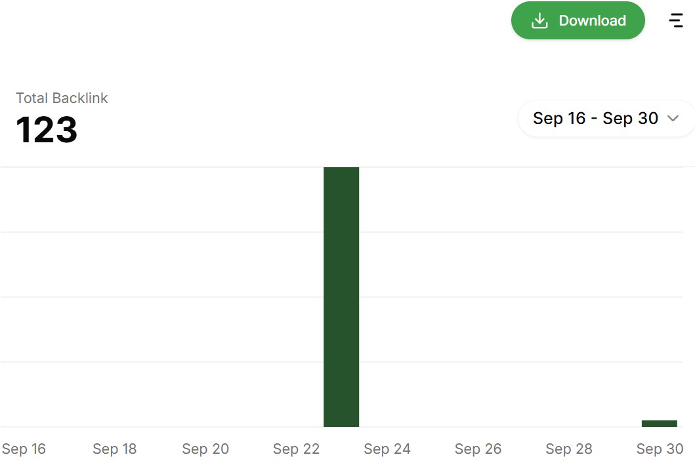Image resolution: width=695 pixels, height=461 pixels.
Task: Click the Total Backlink heading text
Action: pos(62,98)
